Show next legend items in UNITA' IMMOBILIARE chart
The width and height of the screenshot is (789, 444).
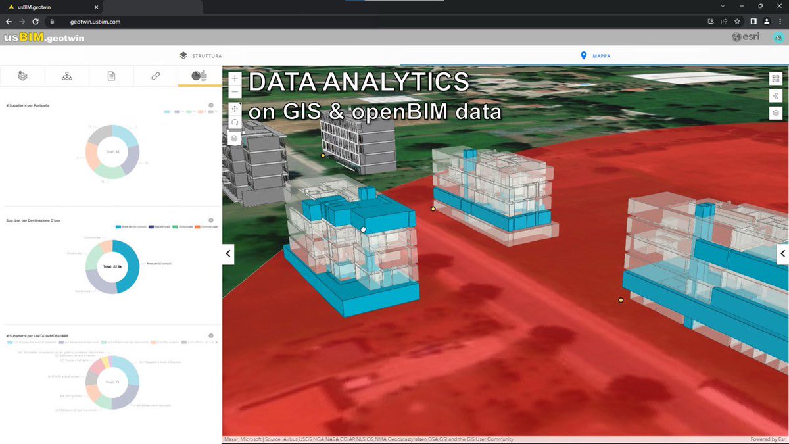[x=217, y=343]
